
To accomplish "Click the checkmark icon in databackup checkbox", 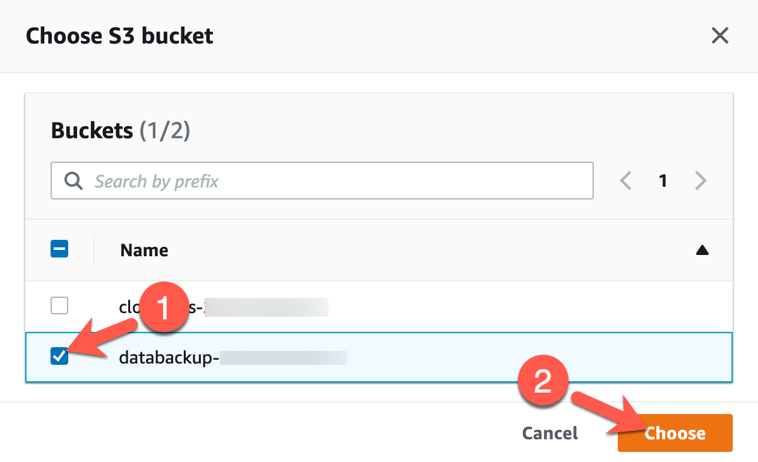I will point(59,357).
